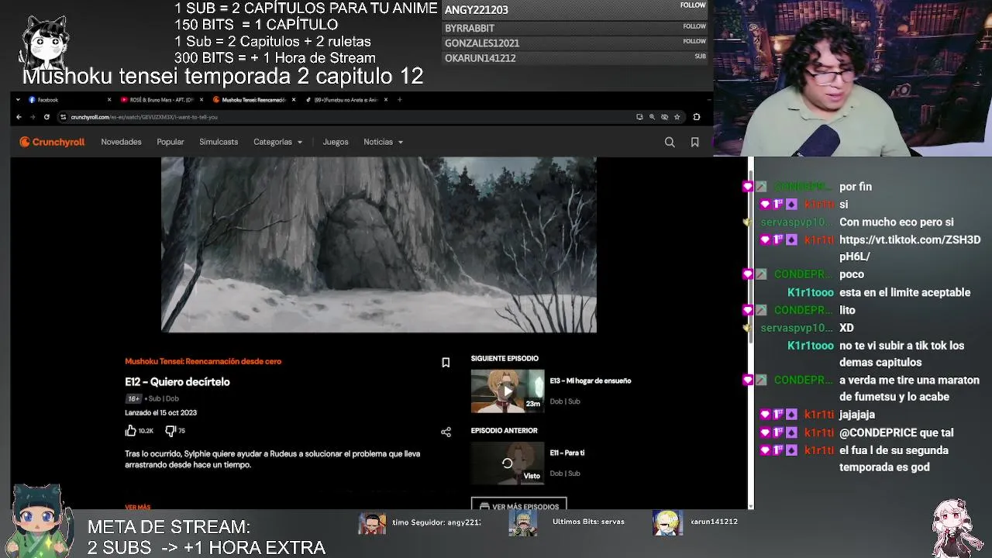
Task: Close the ROSÉ & Bruno Mars YouTube tab
Action: pos(201,99)
